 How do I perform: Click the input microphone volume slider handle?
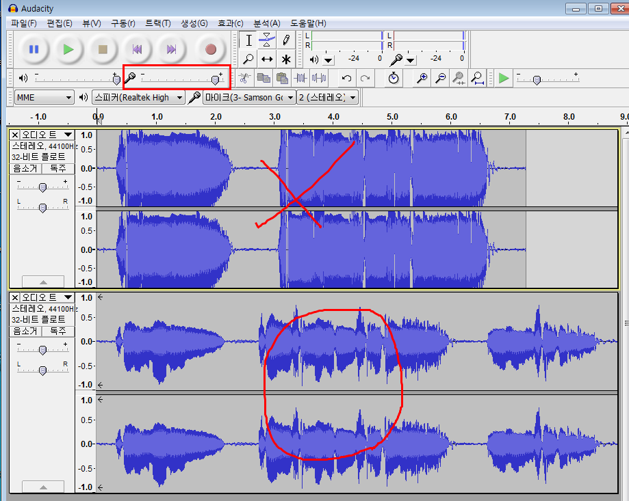pyautogui.click(x=215, y=80)
